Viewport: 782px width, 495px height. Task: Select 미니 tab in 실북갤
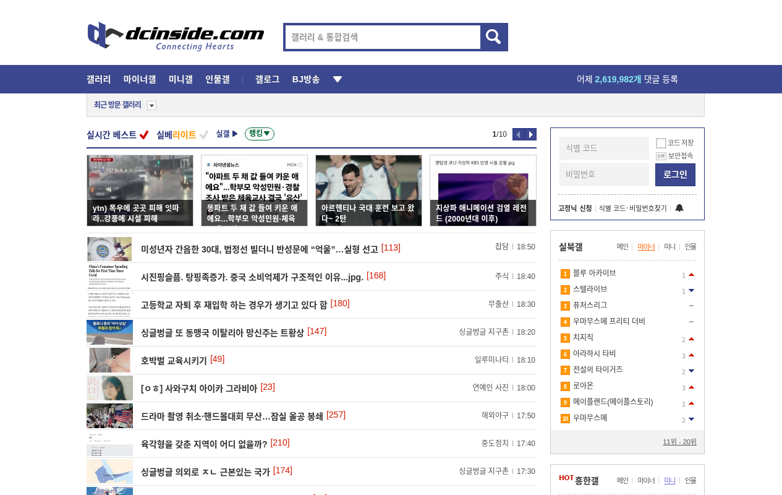click(x=669, y=246)
